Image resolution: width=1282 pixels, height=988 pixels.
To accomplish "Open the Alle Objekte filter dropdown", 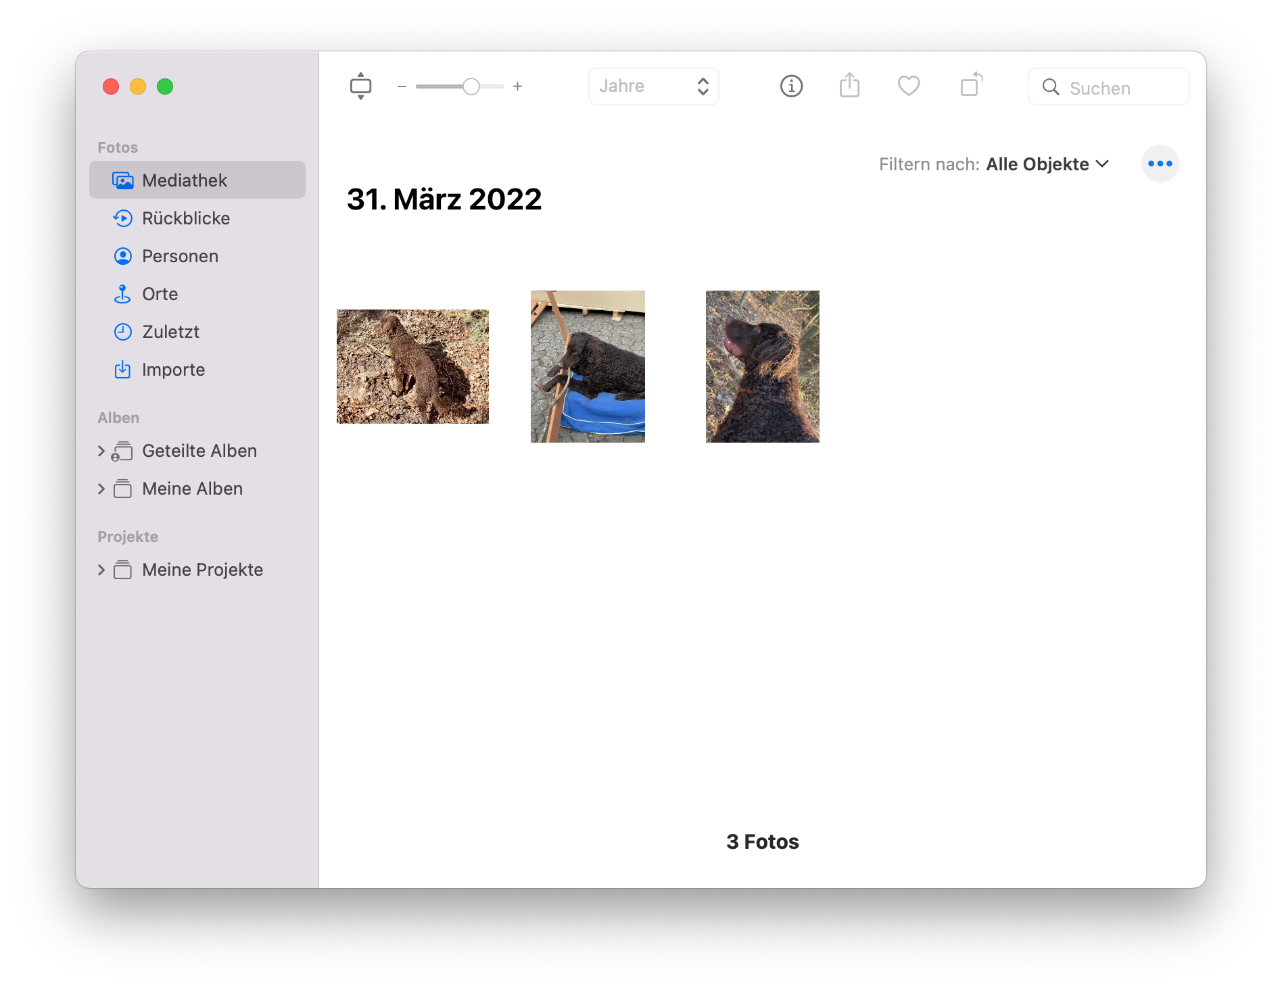I will click(1047, 164).
